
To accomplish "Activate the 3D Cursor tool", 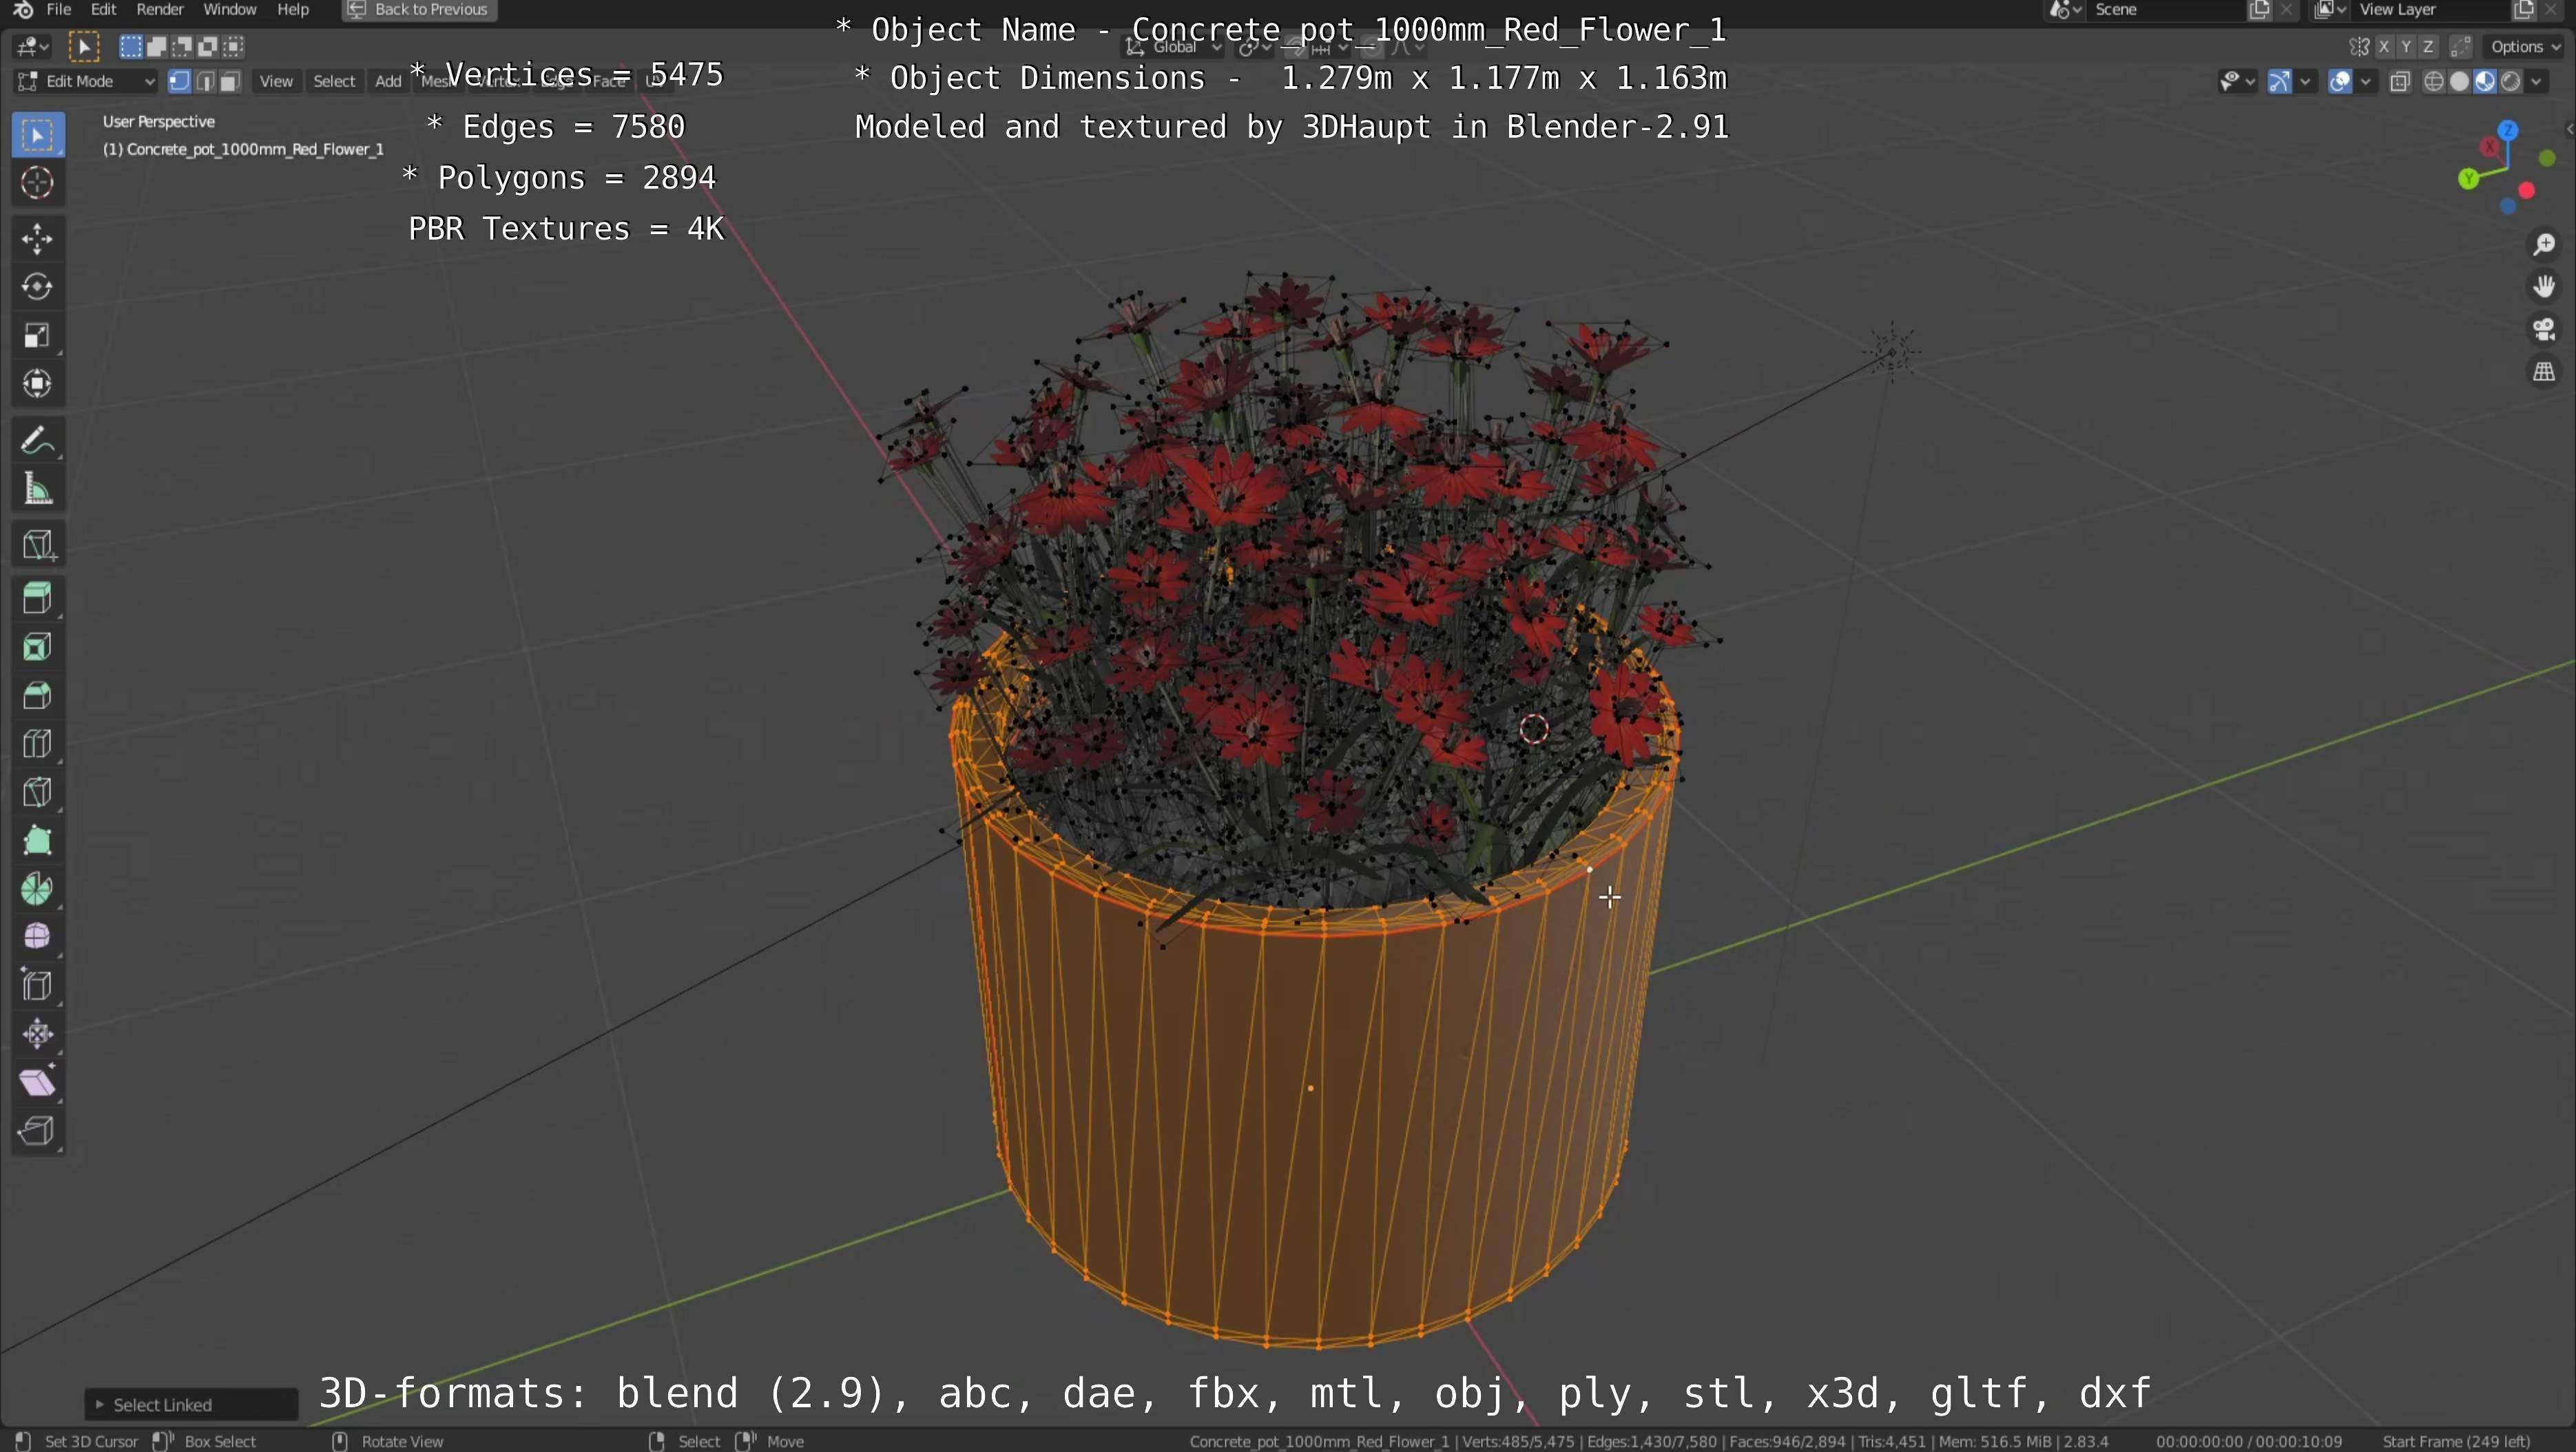I will pos(38,183).
